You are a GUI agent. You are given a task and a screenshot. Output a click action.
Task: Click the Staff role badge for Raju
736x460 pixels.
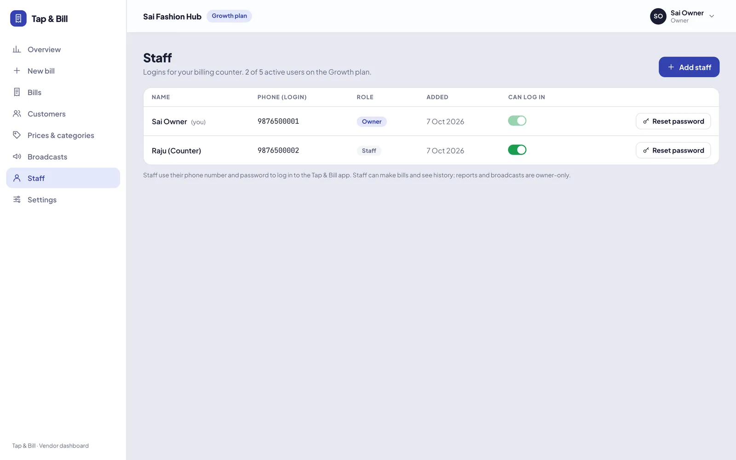click(x=369, y=150)
